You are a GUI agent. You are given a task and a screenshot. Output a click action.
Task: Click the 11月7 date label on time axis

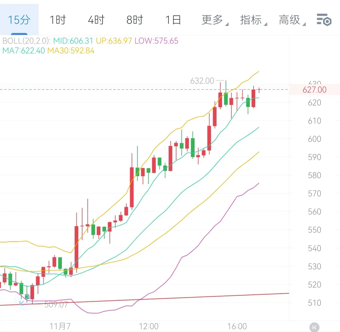tap(60, 326)
